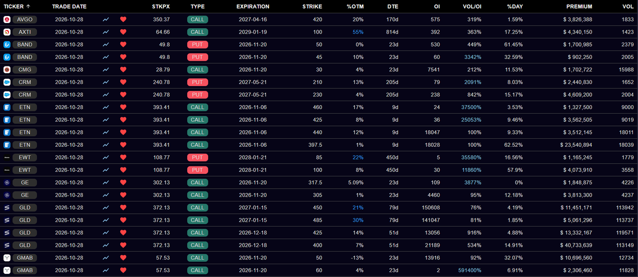Click the AXTI company logo icon
The image size is (638, 277).
[6, 32]
